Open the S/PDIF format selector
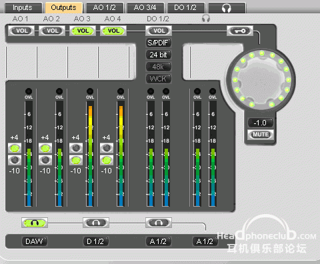 tap(159, 43)
